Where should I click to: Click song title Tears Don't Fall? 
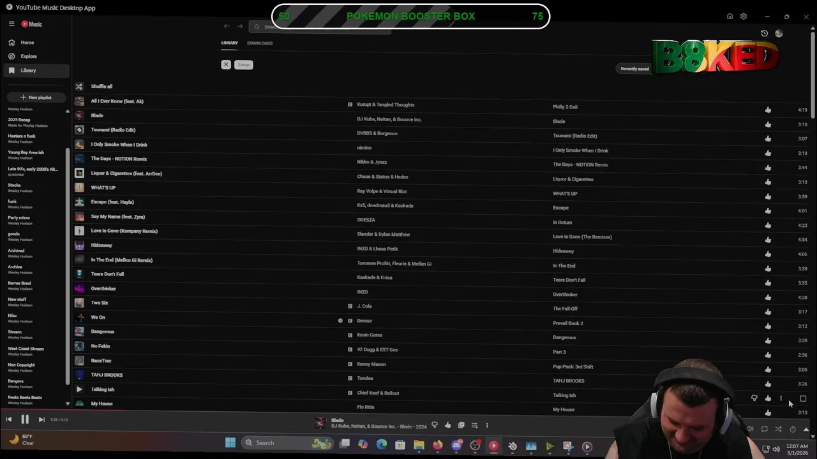(107, 274)
